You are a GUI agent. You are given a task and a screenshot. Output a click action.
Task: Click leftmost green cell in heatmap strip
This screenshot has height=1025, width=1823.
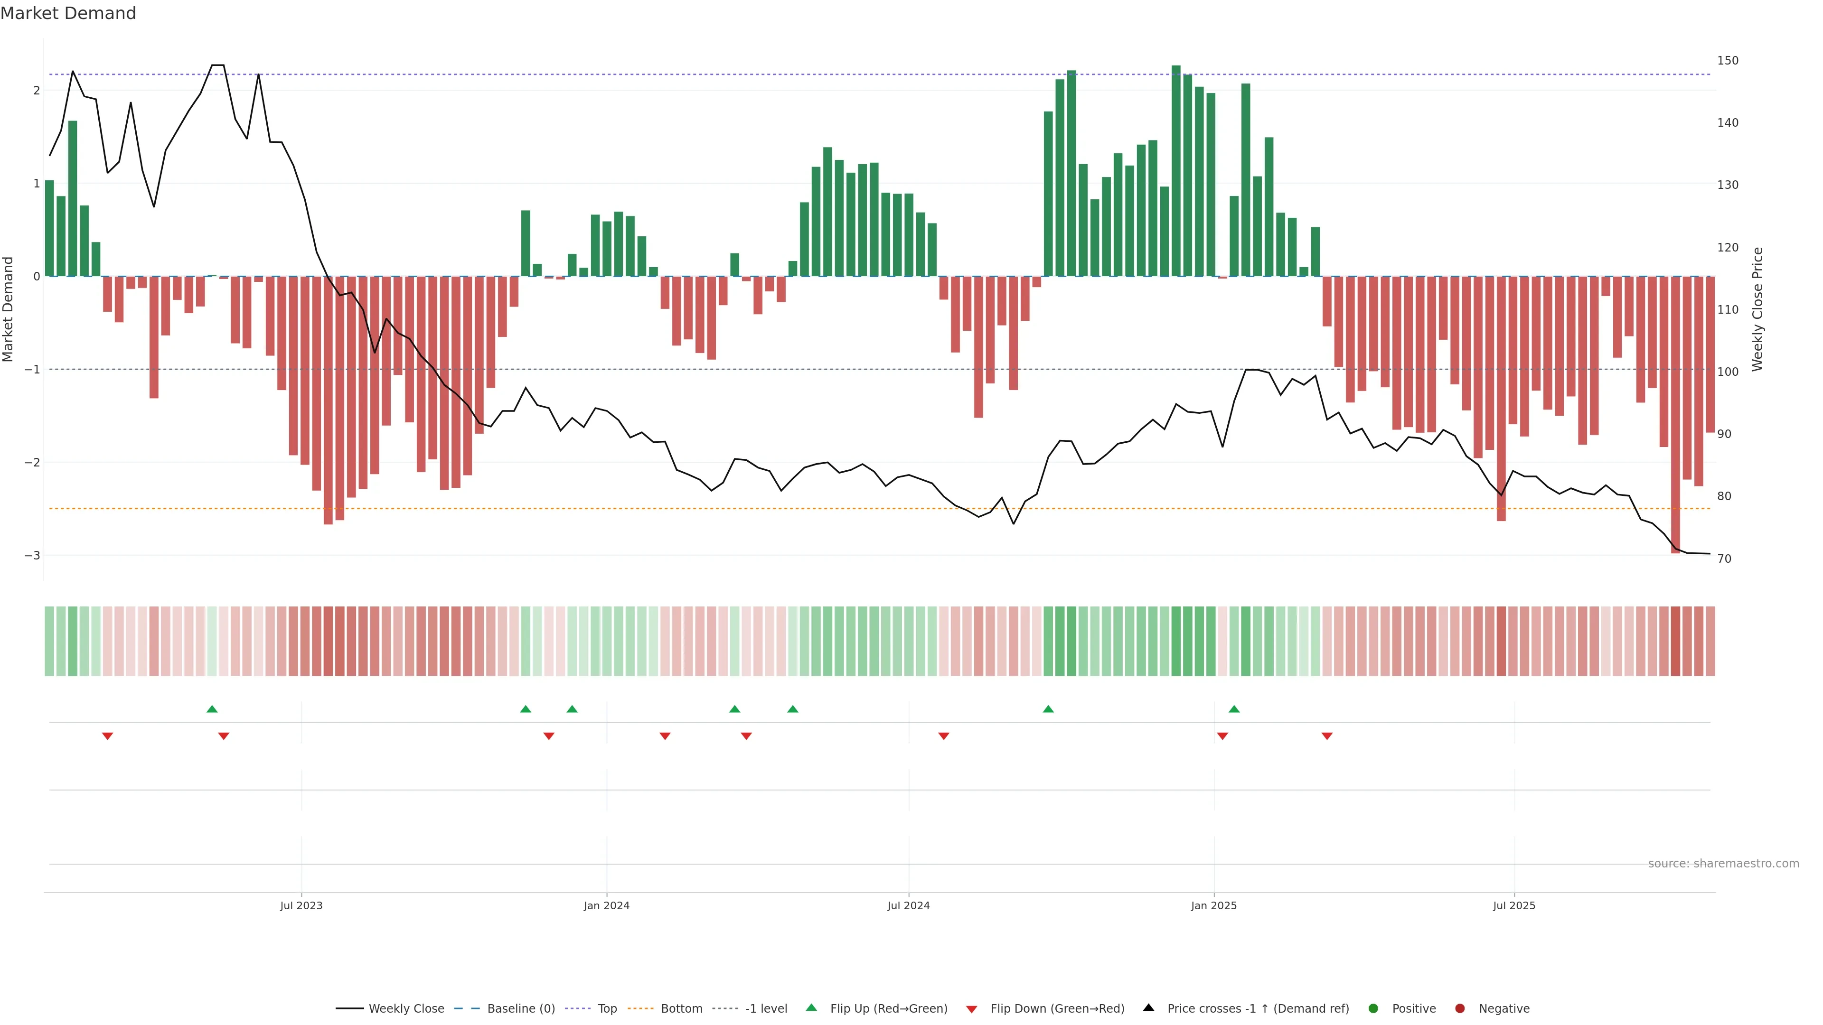coord(49,641)
